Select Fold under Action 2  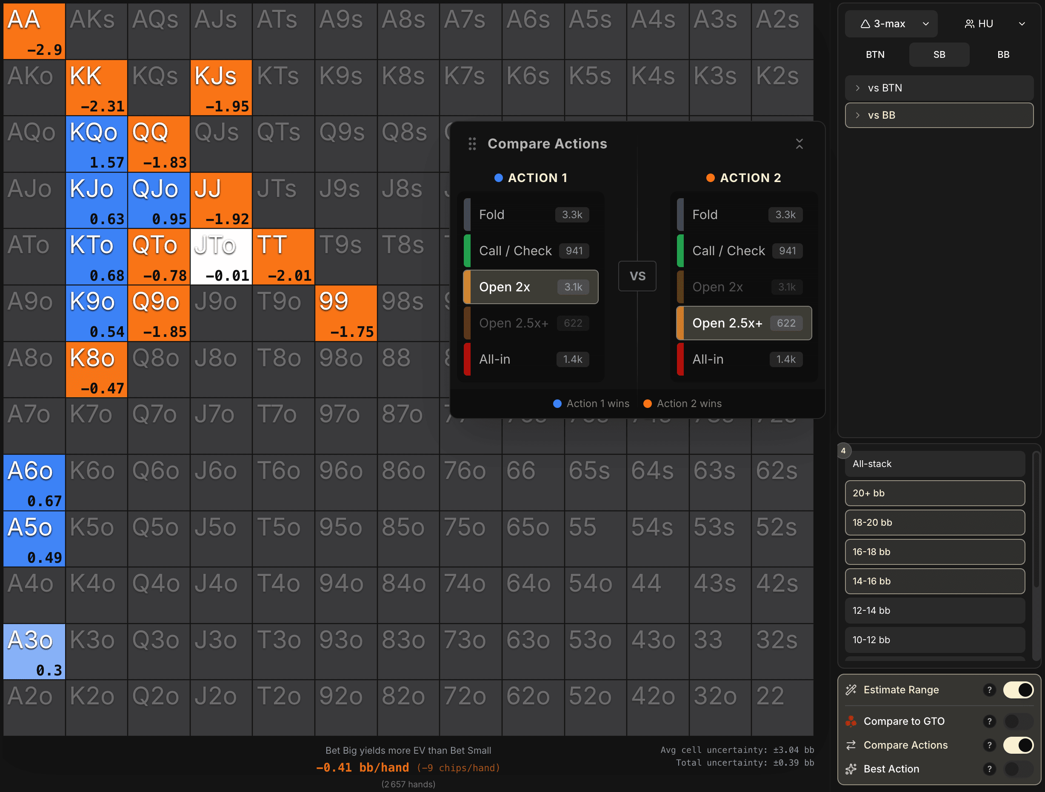tap(744, 214)
